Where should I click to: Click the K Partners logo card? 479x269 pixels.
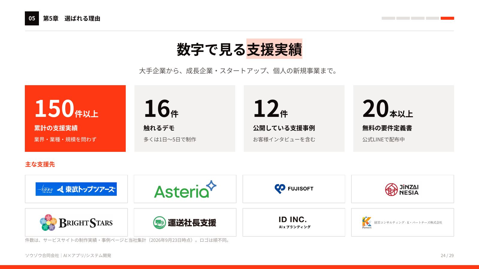[403, 222]
